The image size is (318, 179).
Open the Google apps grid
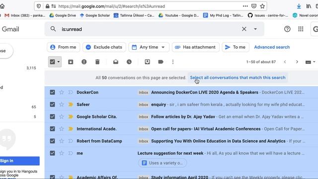tap(301, 29)
